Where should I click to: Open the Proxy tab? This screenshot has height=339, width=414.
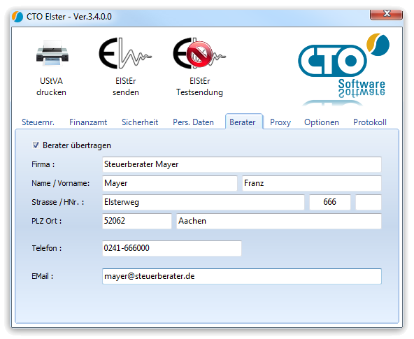click(x=280, y=122)
